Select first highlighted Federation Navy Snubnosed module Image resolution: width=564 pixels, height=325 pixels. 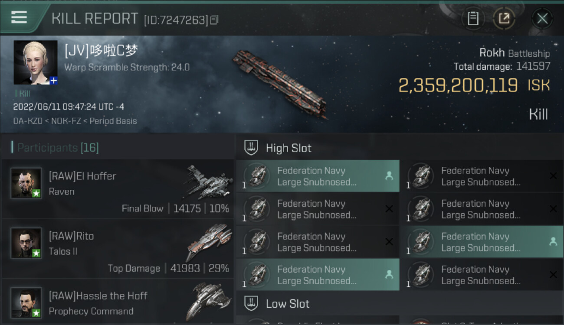pos(317,176)
